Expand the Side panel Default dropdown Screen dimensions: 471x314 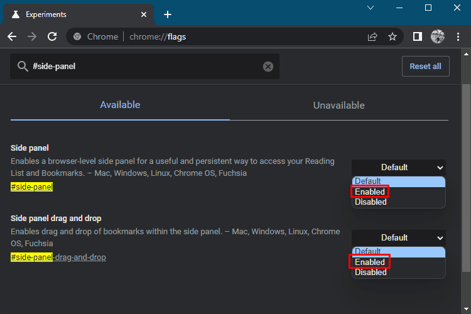pyautogui.click(x=399, y=168)
